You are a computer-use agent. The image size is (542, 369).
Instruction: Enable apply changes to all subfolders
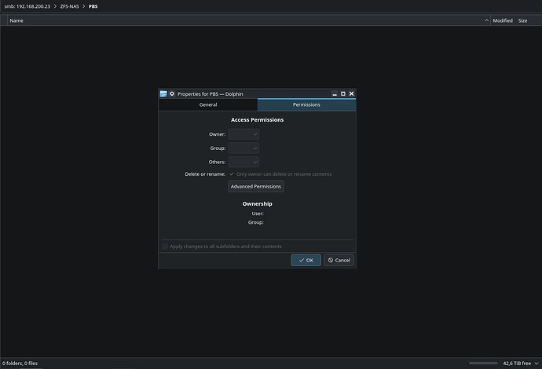coord(222,247)
